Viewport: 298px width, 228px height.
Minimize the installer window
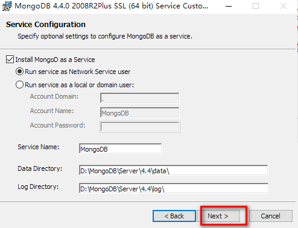click(x=229, y=6)
